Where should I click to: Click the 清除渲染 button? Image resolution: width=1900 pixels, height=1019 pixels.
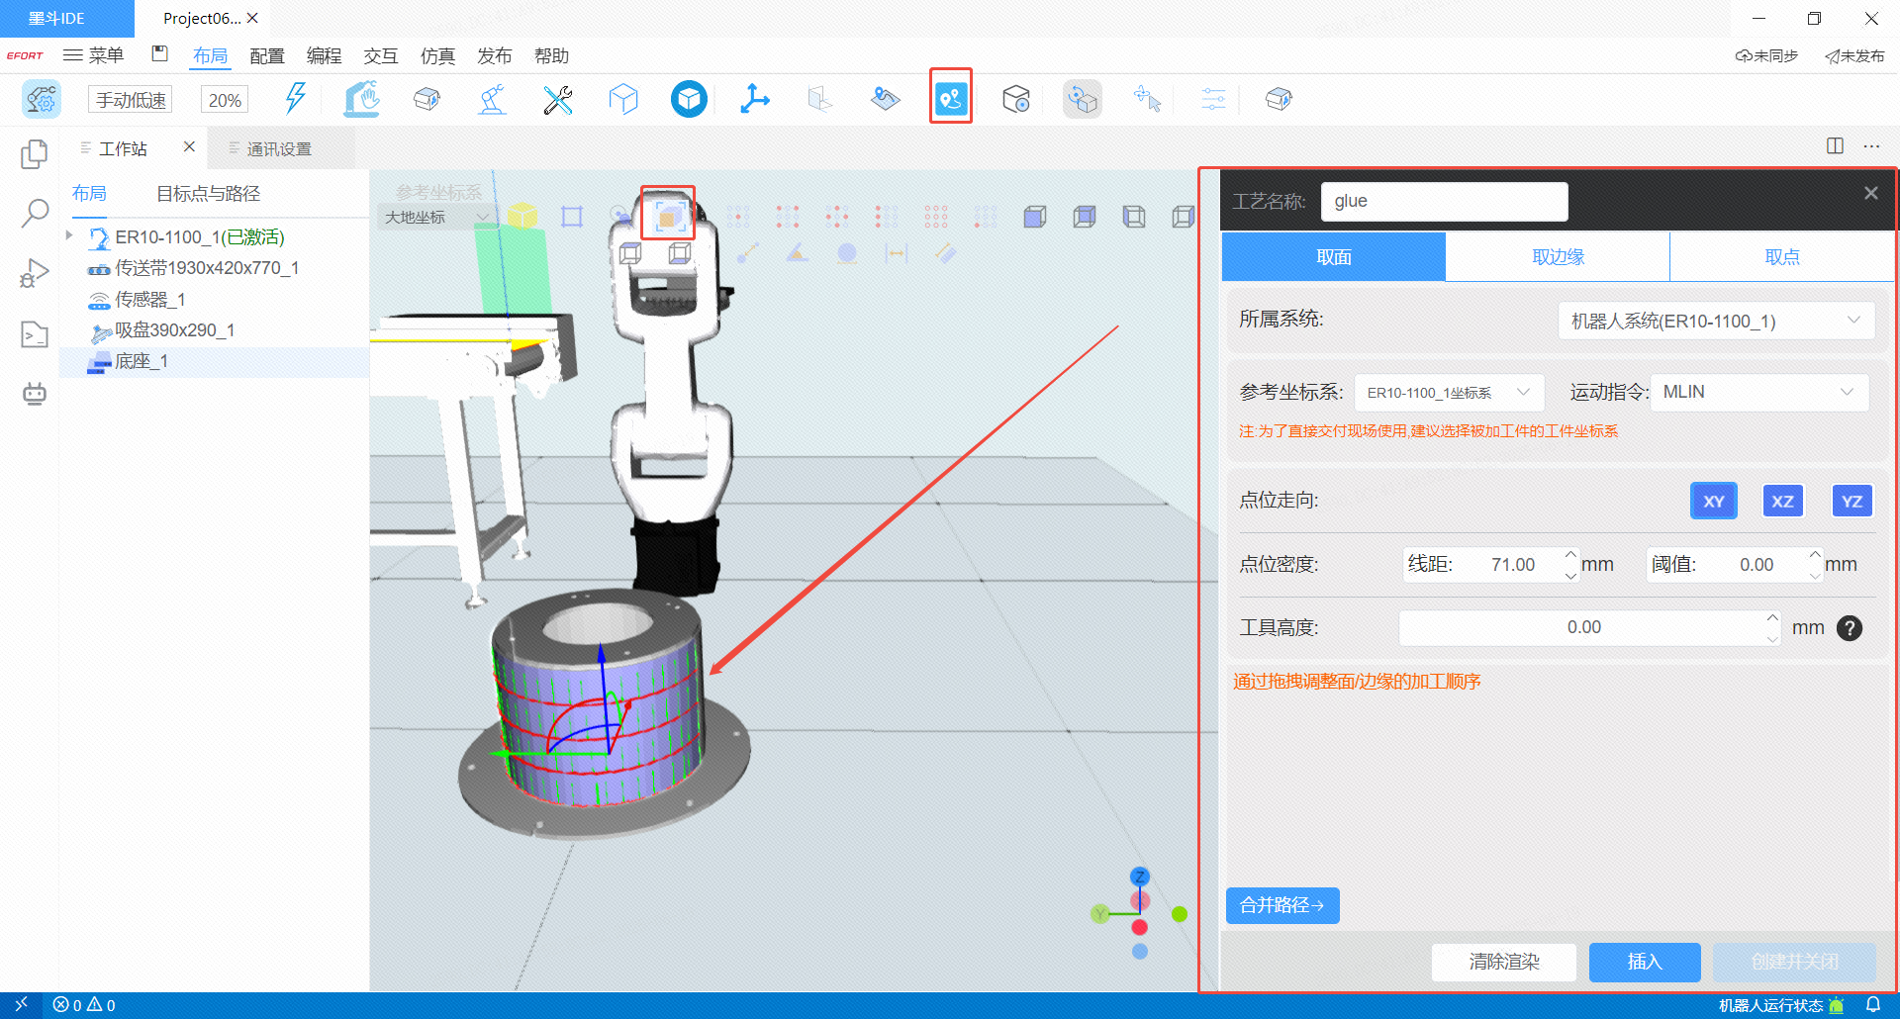[1504, 962]
